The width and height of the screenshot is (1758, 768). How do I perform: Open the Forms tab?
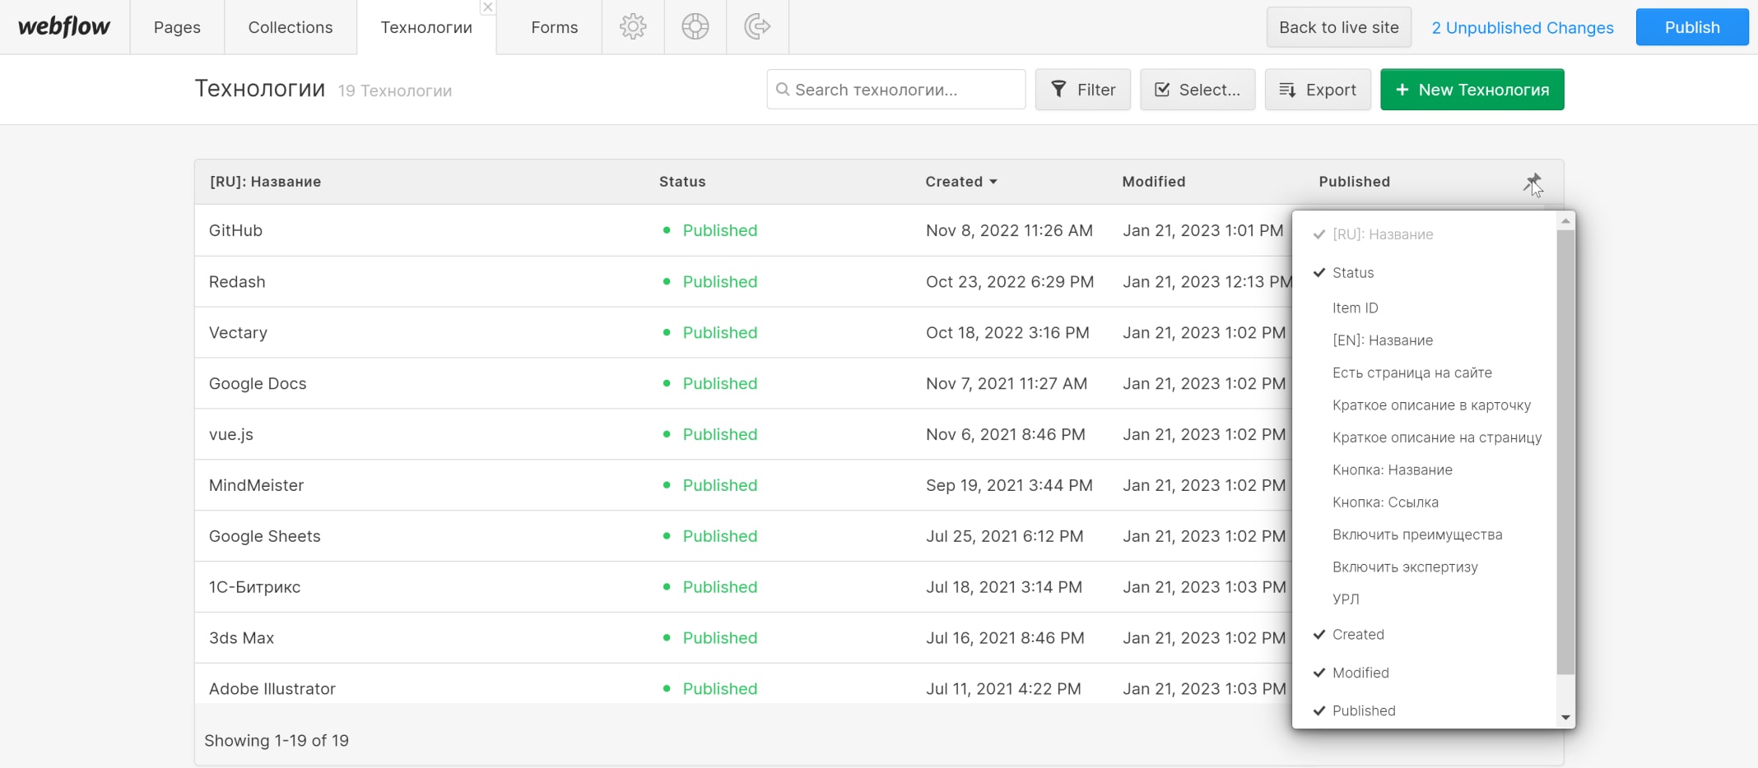[x=554, y=27]
